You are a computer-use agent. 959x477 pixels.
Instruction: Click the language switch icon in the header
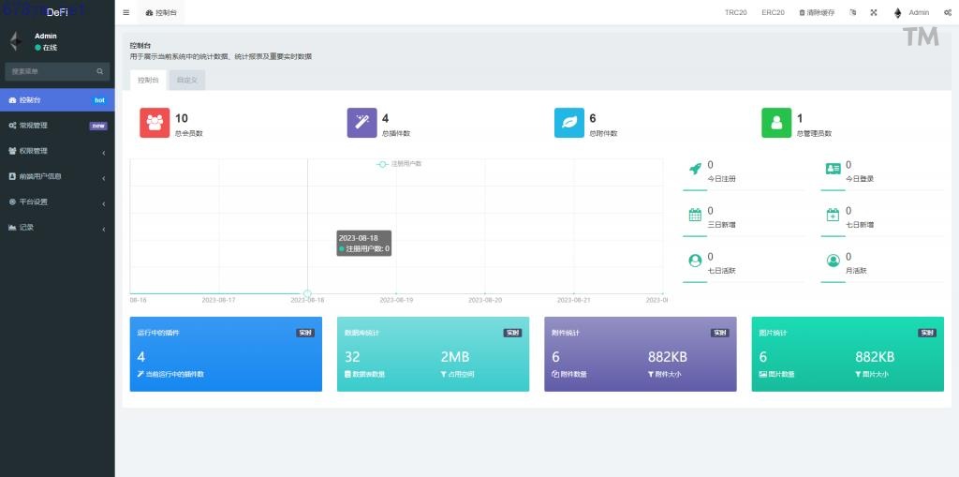click(x=852, y=12)
